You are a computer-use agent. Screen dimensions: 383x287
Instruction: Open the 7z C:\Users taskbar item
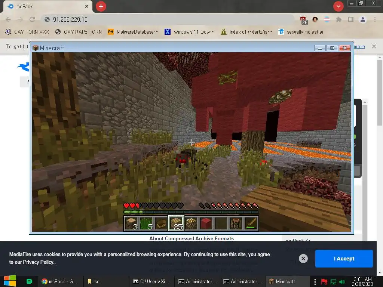click(x=152, y=281)
